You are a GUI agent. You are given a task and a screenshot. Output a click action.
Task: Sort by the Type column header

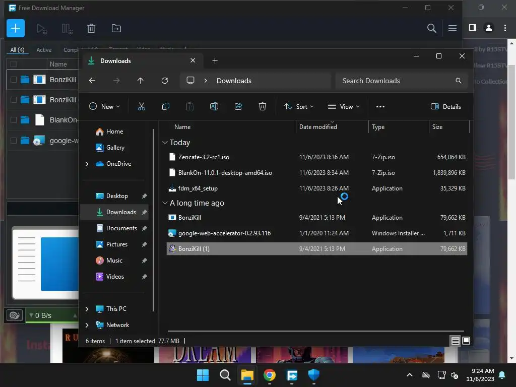point(378,127)
